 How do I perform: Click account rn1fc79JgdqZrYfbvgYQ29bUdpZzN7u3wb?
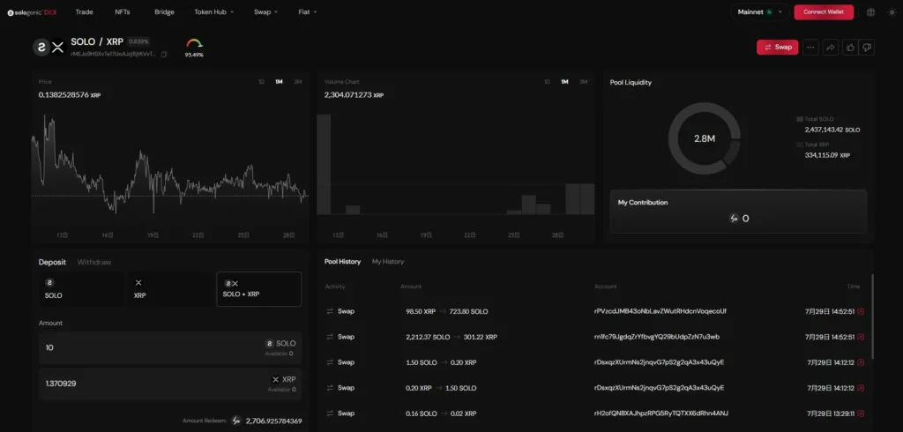656,337
